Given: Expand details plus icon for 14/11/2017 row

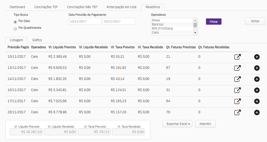Looking at the screenshot, I should pos(257,79).
